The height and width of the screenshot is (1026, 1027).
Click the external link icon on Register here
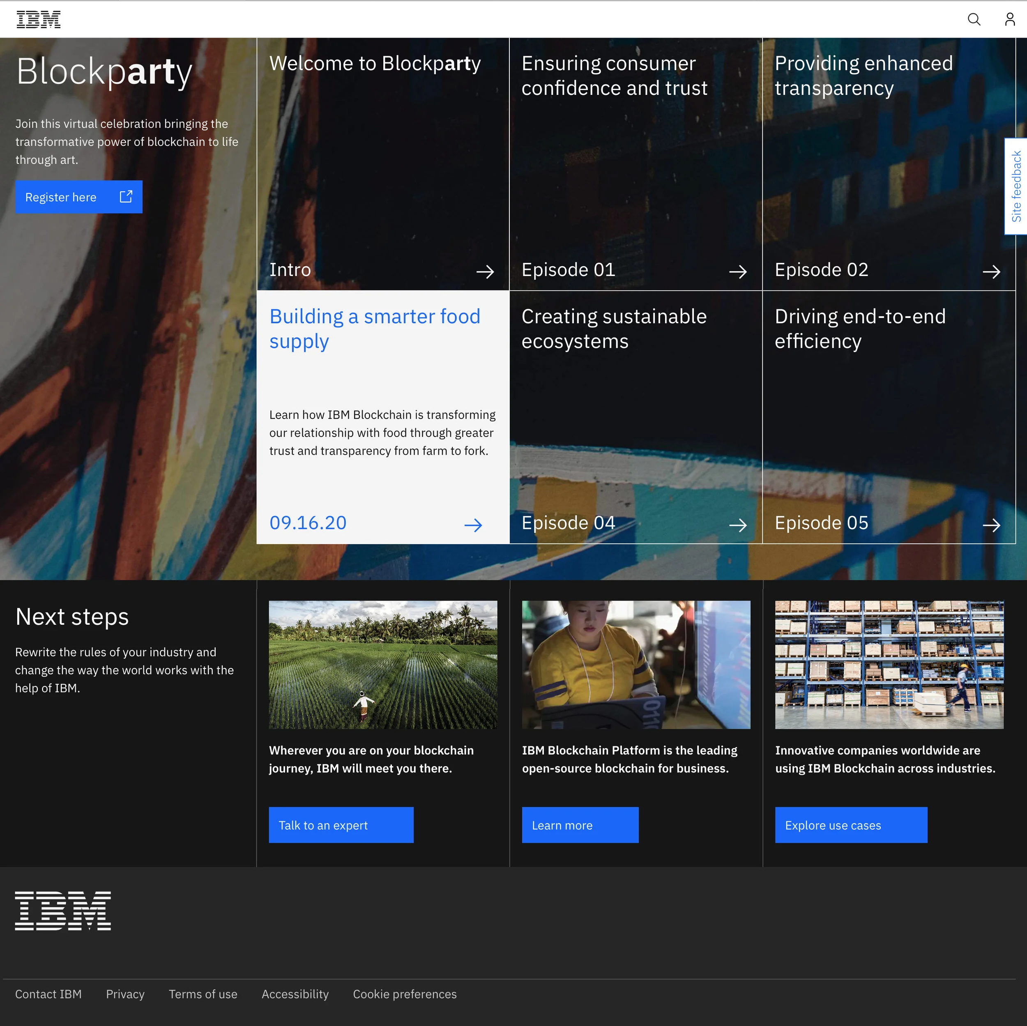tap(125, 197)
